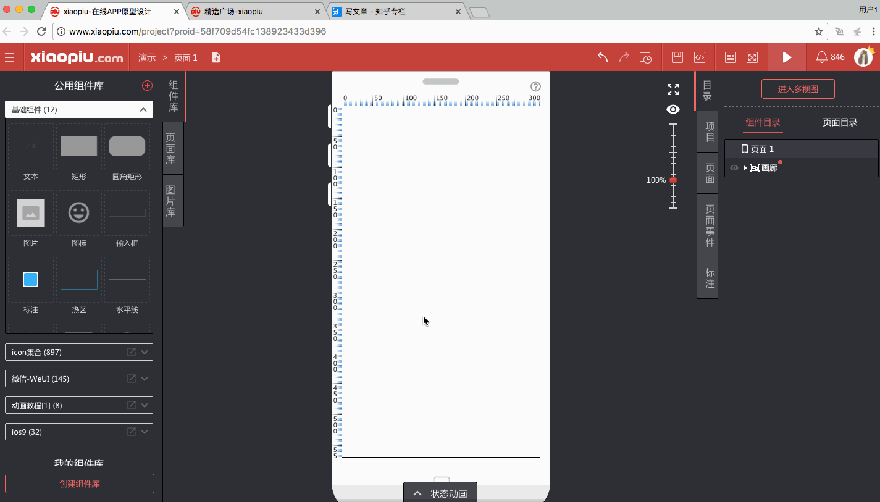Switch to the 组件库 side tab
Viewport: 880px width, 502px height.
[174, 96]
